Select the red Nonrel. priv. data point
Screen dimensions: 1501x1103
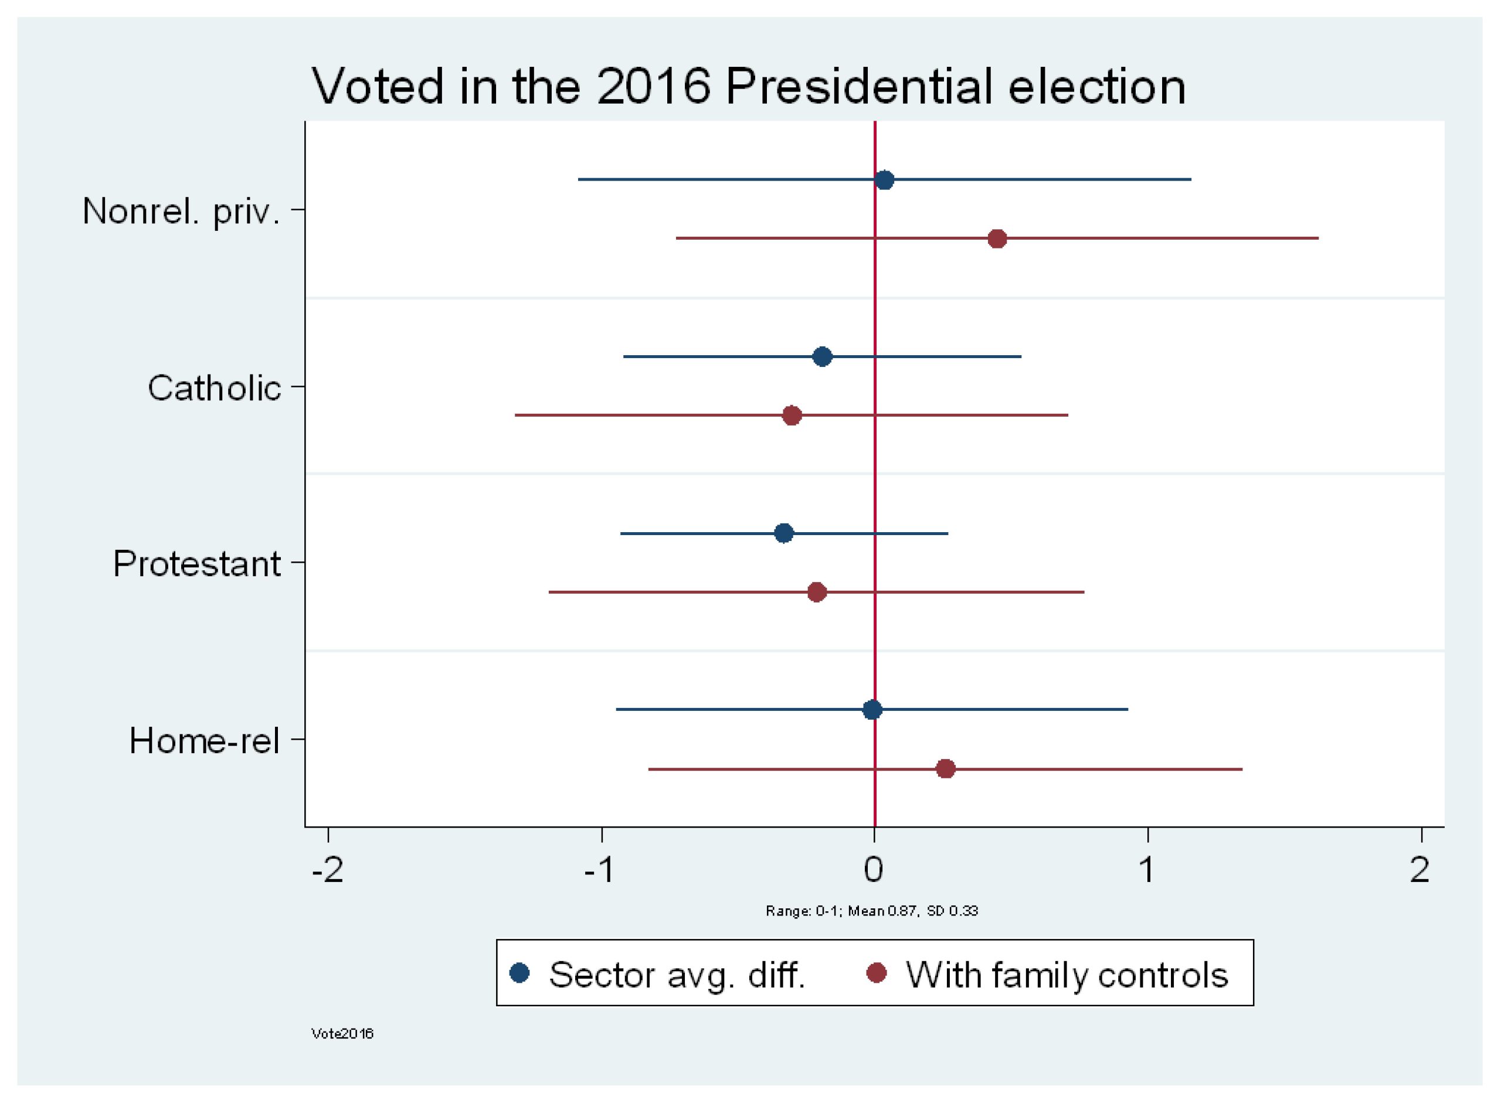pos(997,239)
